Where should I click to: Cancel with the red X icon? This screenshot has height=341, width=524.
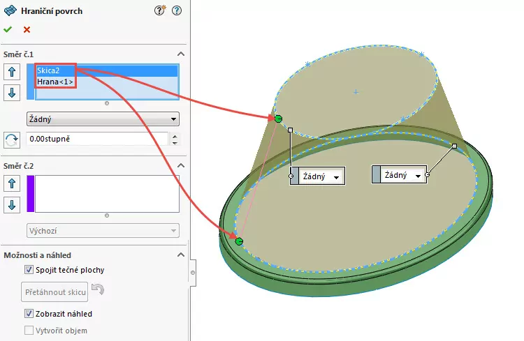(x=27, y=30)
